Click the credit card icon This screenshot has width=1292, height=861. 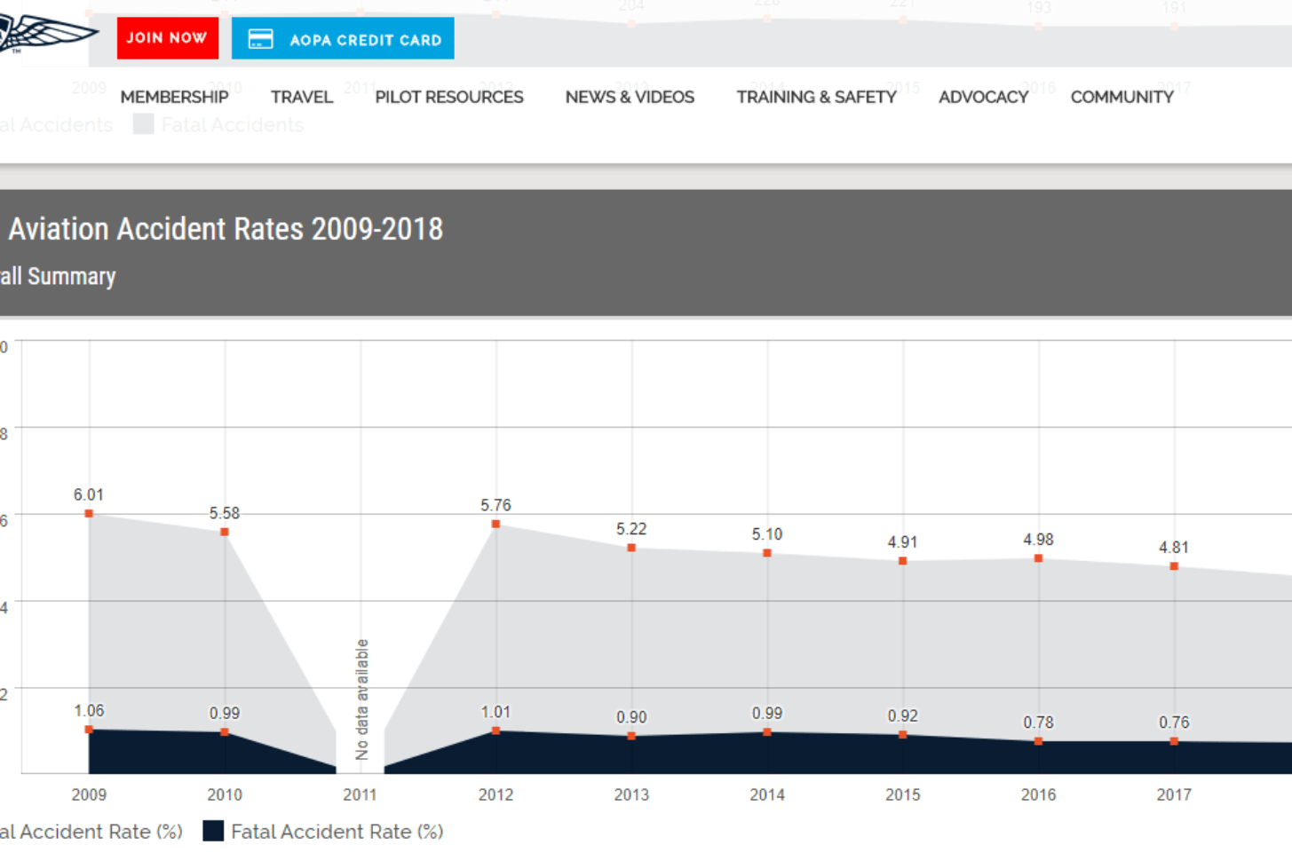(260, 39)
